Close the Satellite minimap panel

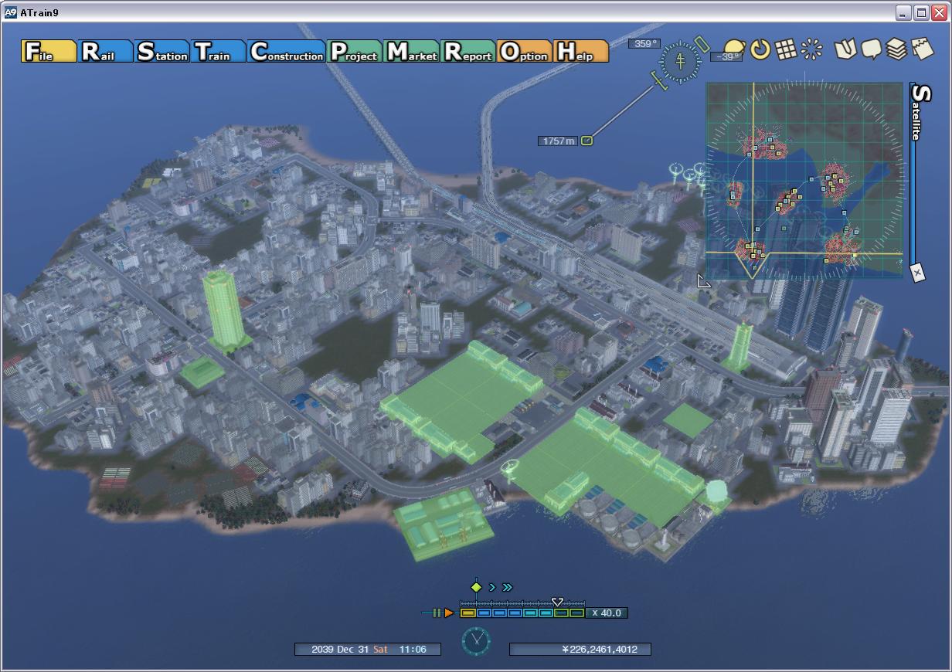[917, 273]
